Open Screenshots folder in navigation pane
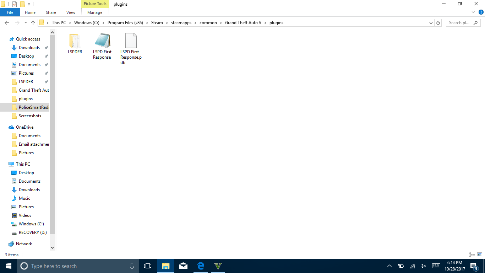This screenshot has width=485, height=273. pyautogui.click(x=30, y=116)
